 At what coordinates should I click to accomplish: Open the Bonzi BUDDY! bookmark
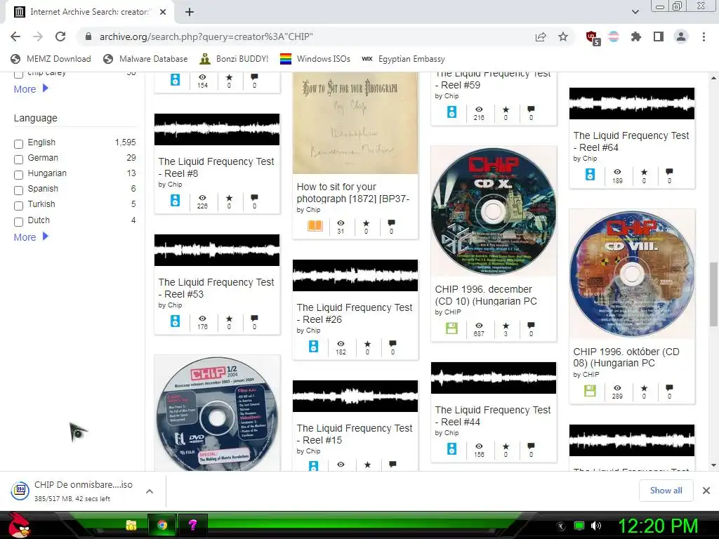click(234, 59)
